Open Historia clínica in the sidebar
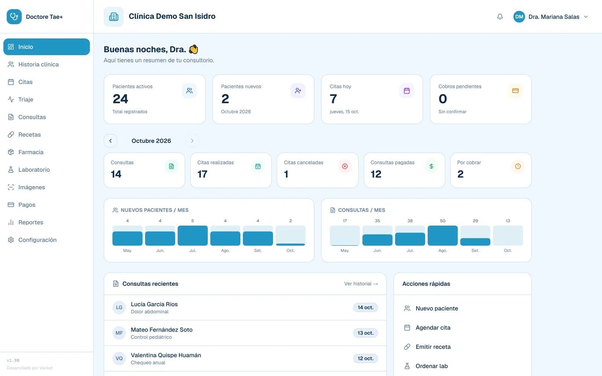602x376 pixels. coord(47,64)
